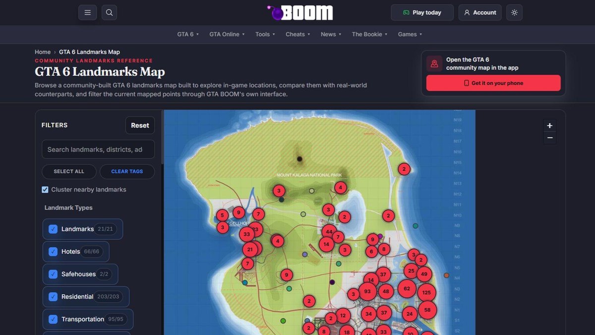Uncheck the Landmarks type filter
The image size is (595, 335).
53,229
